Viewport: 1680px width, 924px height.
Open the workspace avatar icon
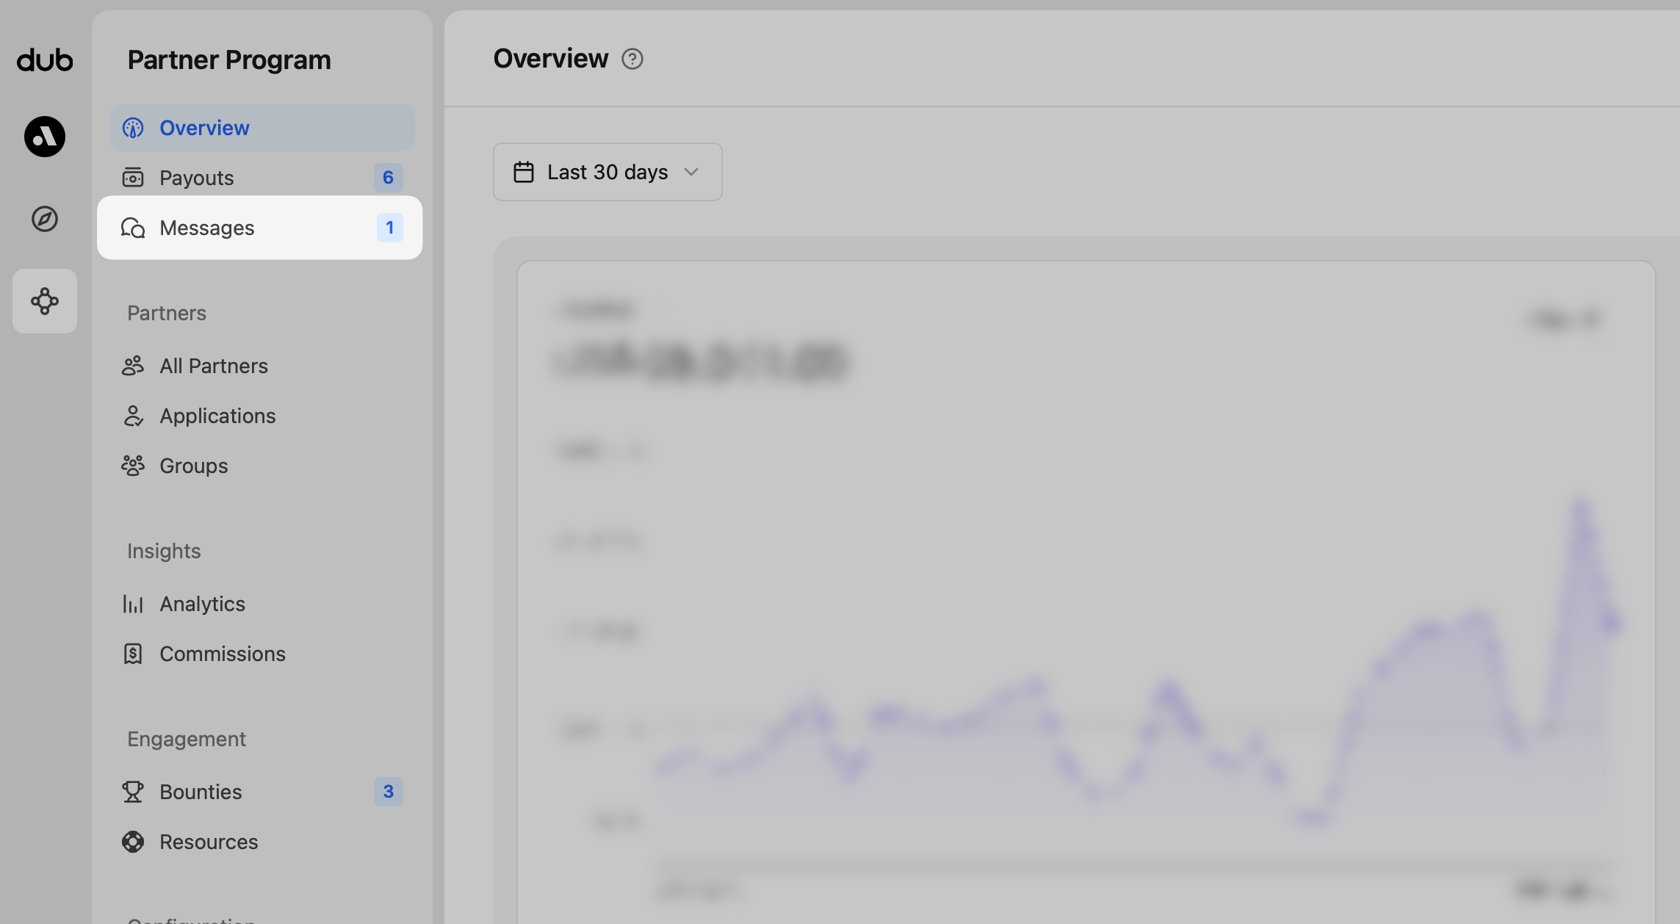click(x=45, y=137)
